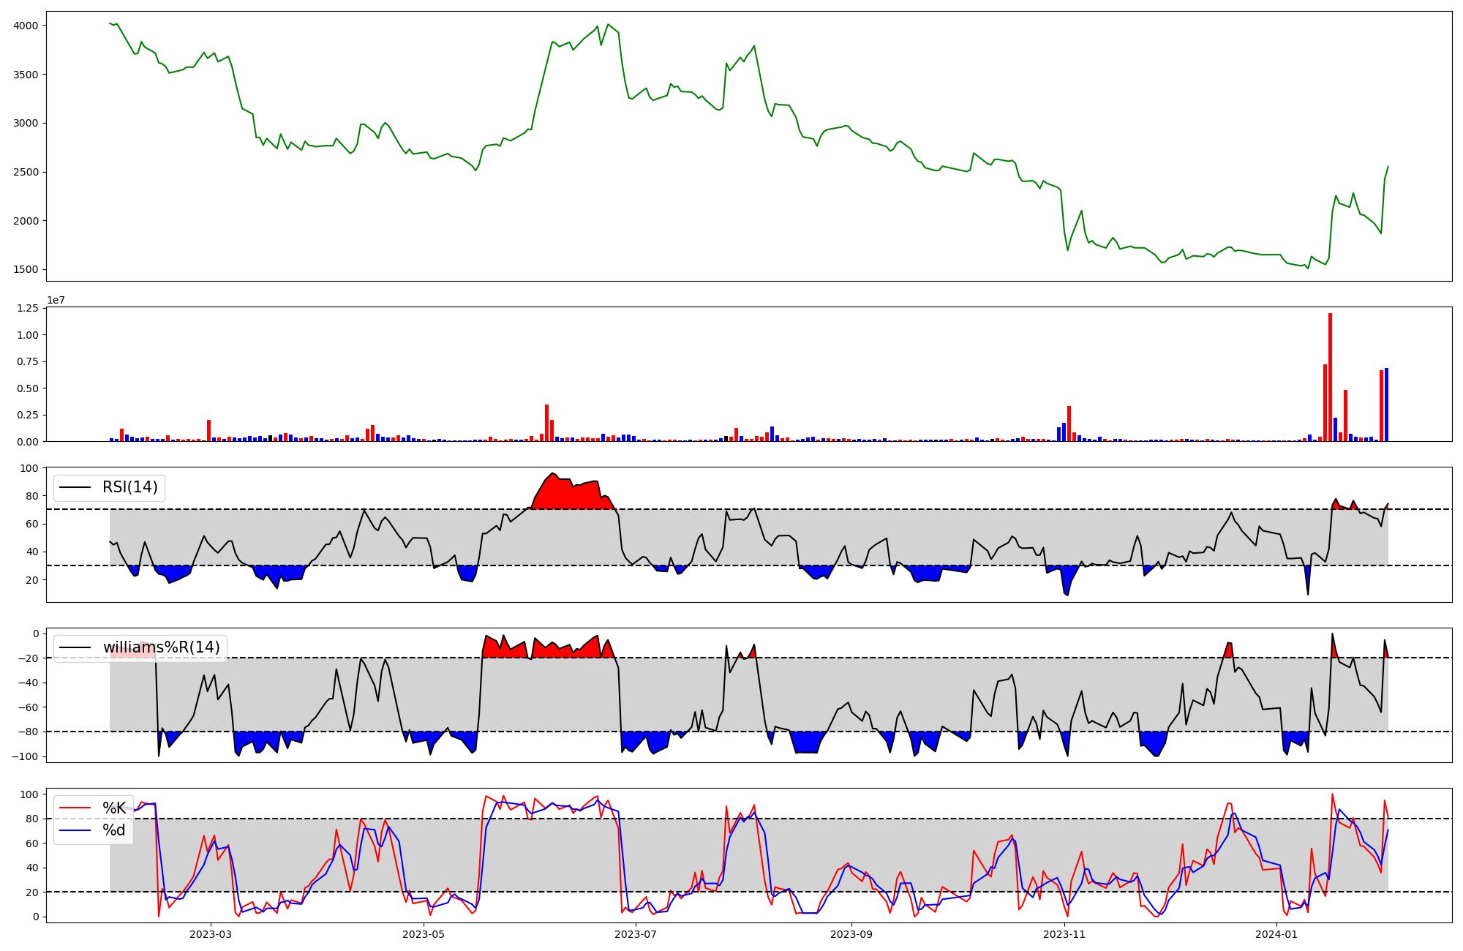
Task: Click the 2023-05 x-axis date label
Action: coord(424,934)
